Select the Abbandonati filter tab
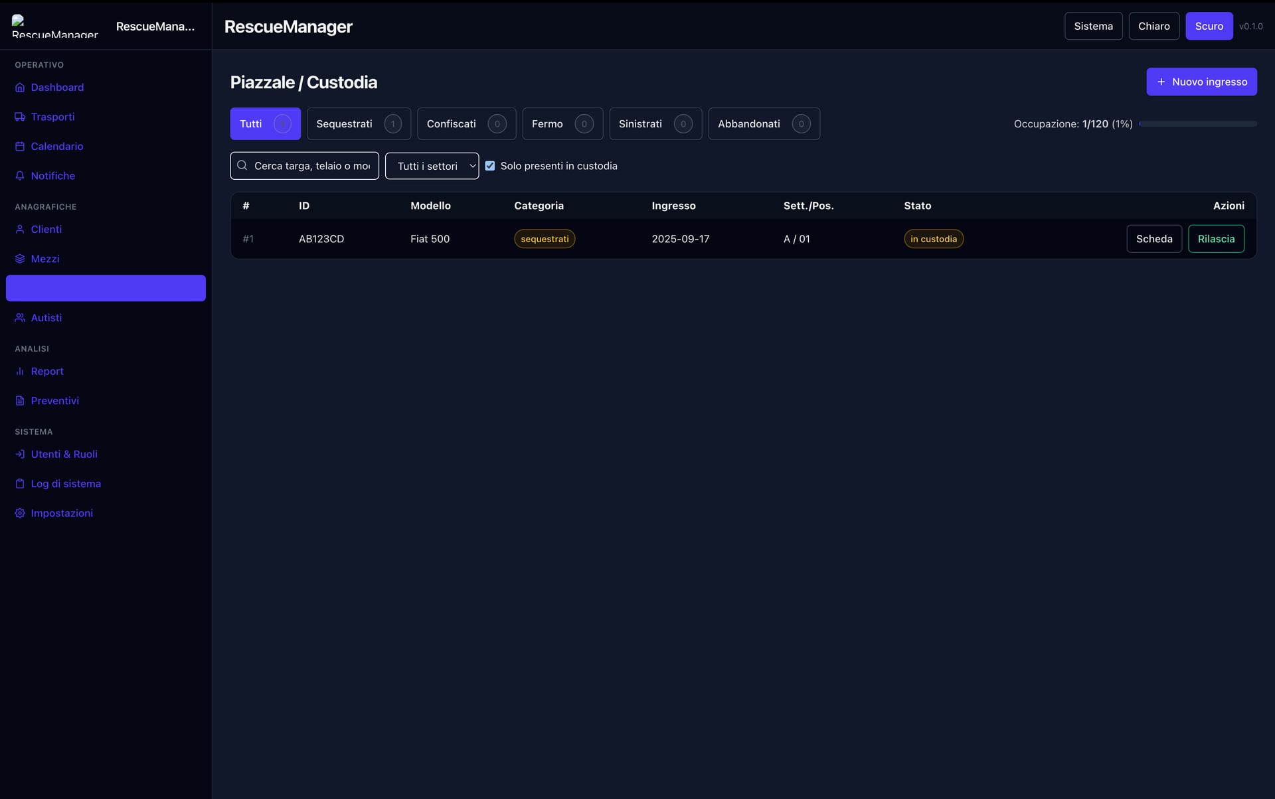 click(x=763, y=124)
